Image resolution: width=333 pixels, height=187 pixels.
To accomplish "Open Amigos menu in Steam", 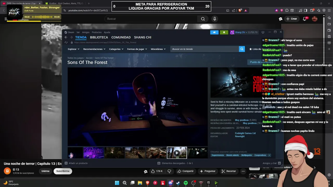I will pos(86,32).
